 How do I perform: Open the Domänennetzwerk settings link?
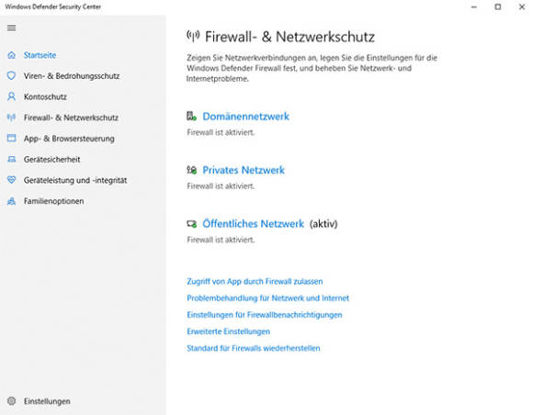245,117
